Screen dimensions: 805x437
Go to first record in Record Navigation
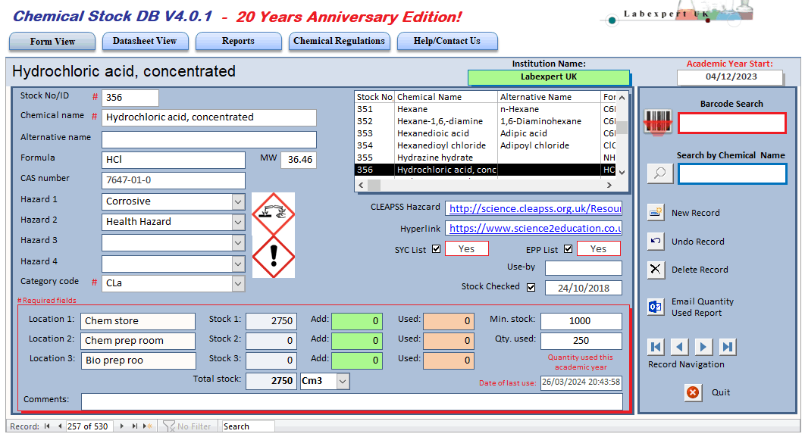coord(656,347)
